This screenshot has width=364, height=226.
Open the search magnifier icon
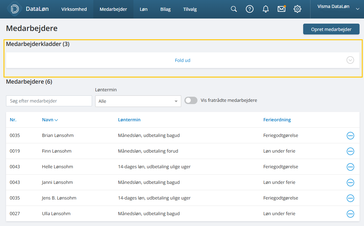[234, 9]
